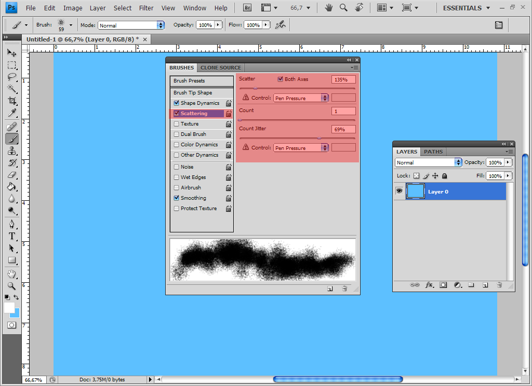Open the Filter menu
The width and height of the screenshot is (532, 386).
coord(146,8)
